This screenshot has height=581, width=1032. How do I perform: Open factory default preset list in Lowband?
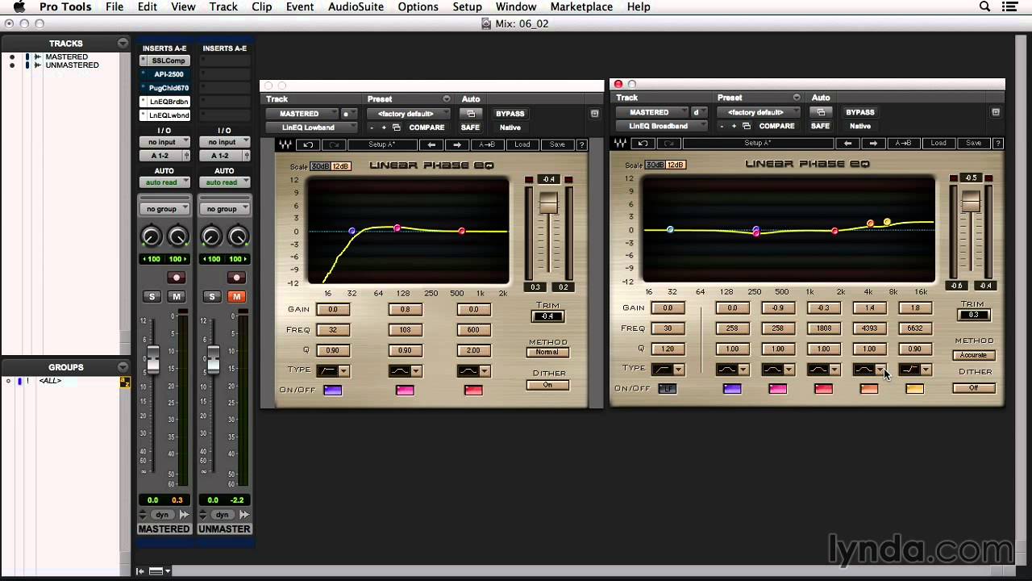[408, 114]
